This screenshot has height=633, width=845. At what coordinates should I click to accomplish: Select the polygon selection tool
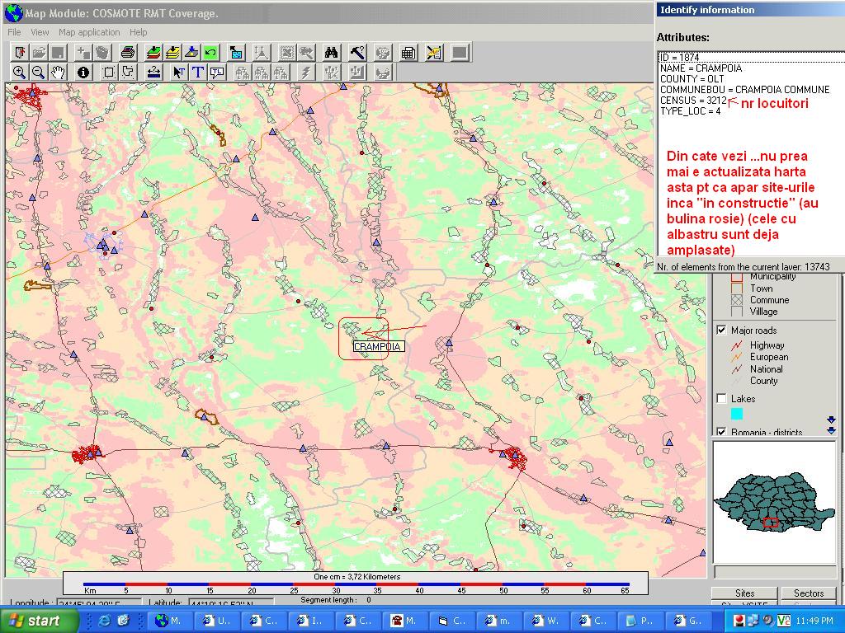128,73
